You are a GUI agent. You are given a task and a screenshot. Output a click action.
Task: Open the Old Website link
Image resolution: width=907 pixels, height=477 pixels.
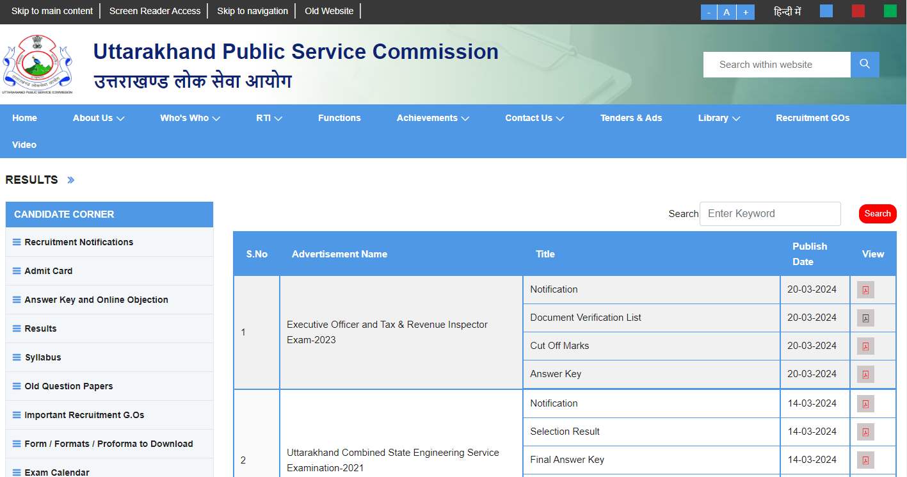pyautogui.click(x=329, y=11)
